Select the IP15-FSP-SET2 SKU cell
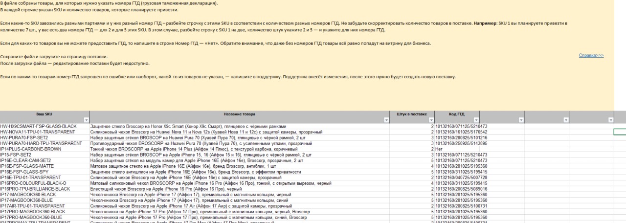The width and height of the screenshot is (626, 223). pyautogui.click(x=45, y=155)
